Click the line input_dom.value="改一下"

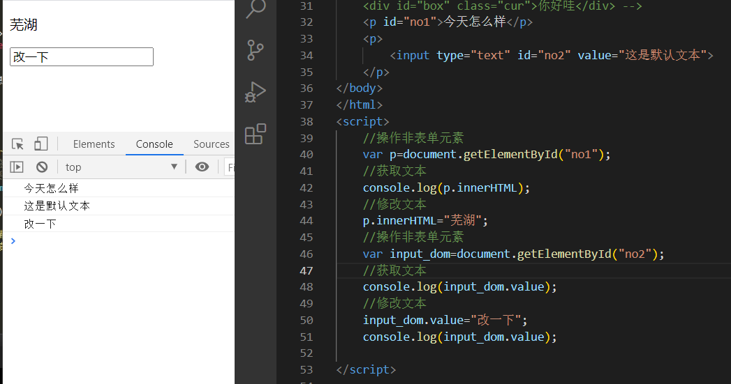pyautogui.click(x=445, y=321)
